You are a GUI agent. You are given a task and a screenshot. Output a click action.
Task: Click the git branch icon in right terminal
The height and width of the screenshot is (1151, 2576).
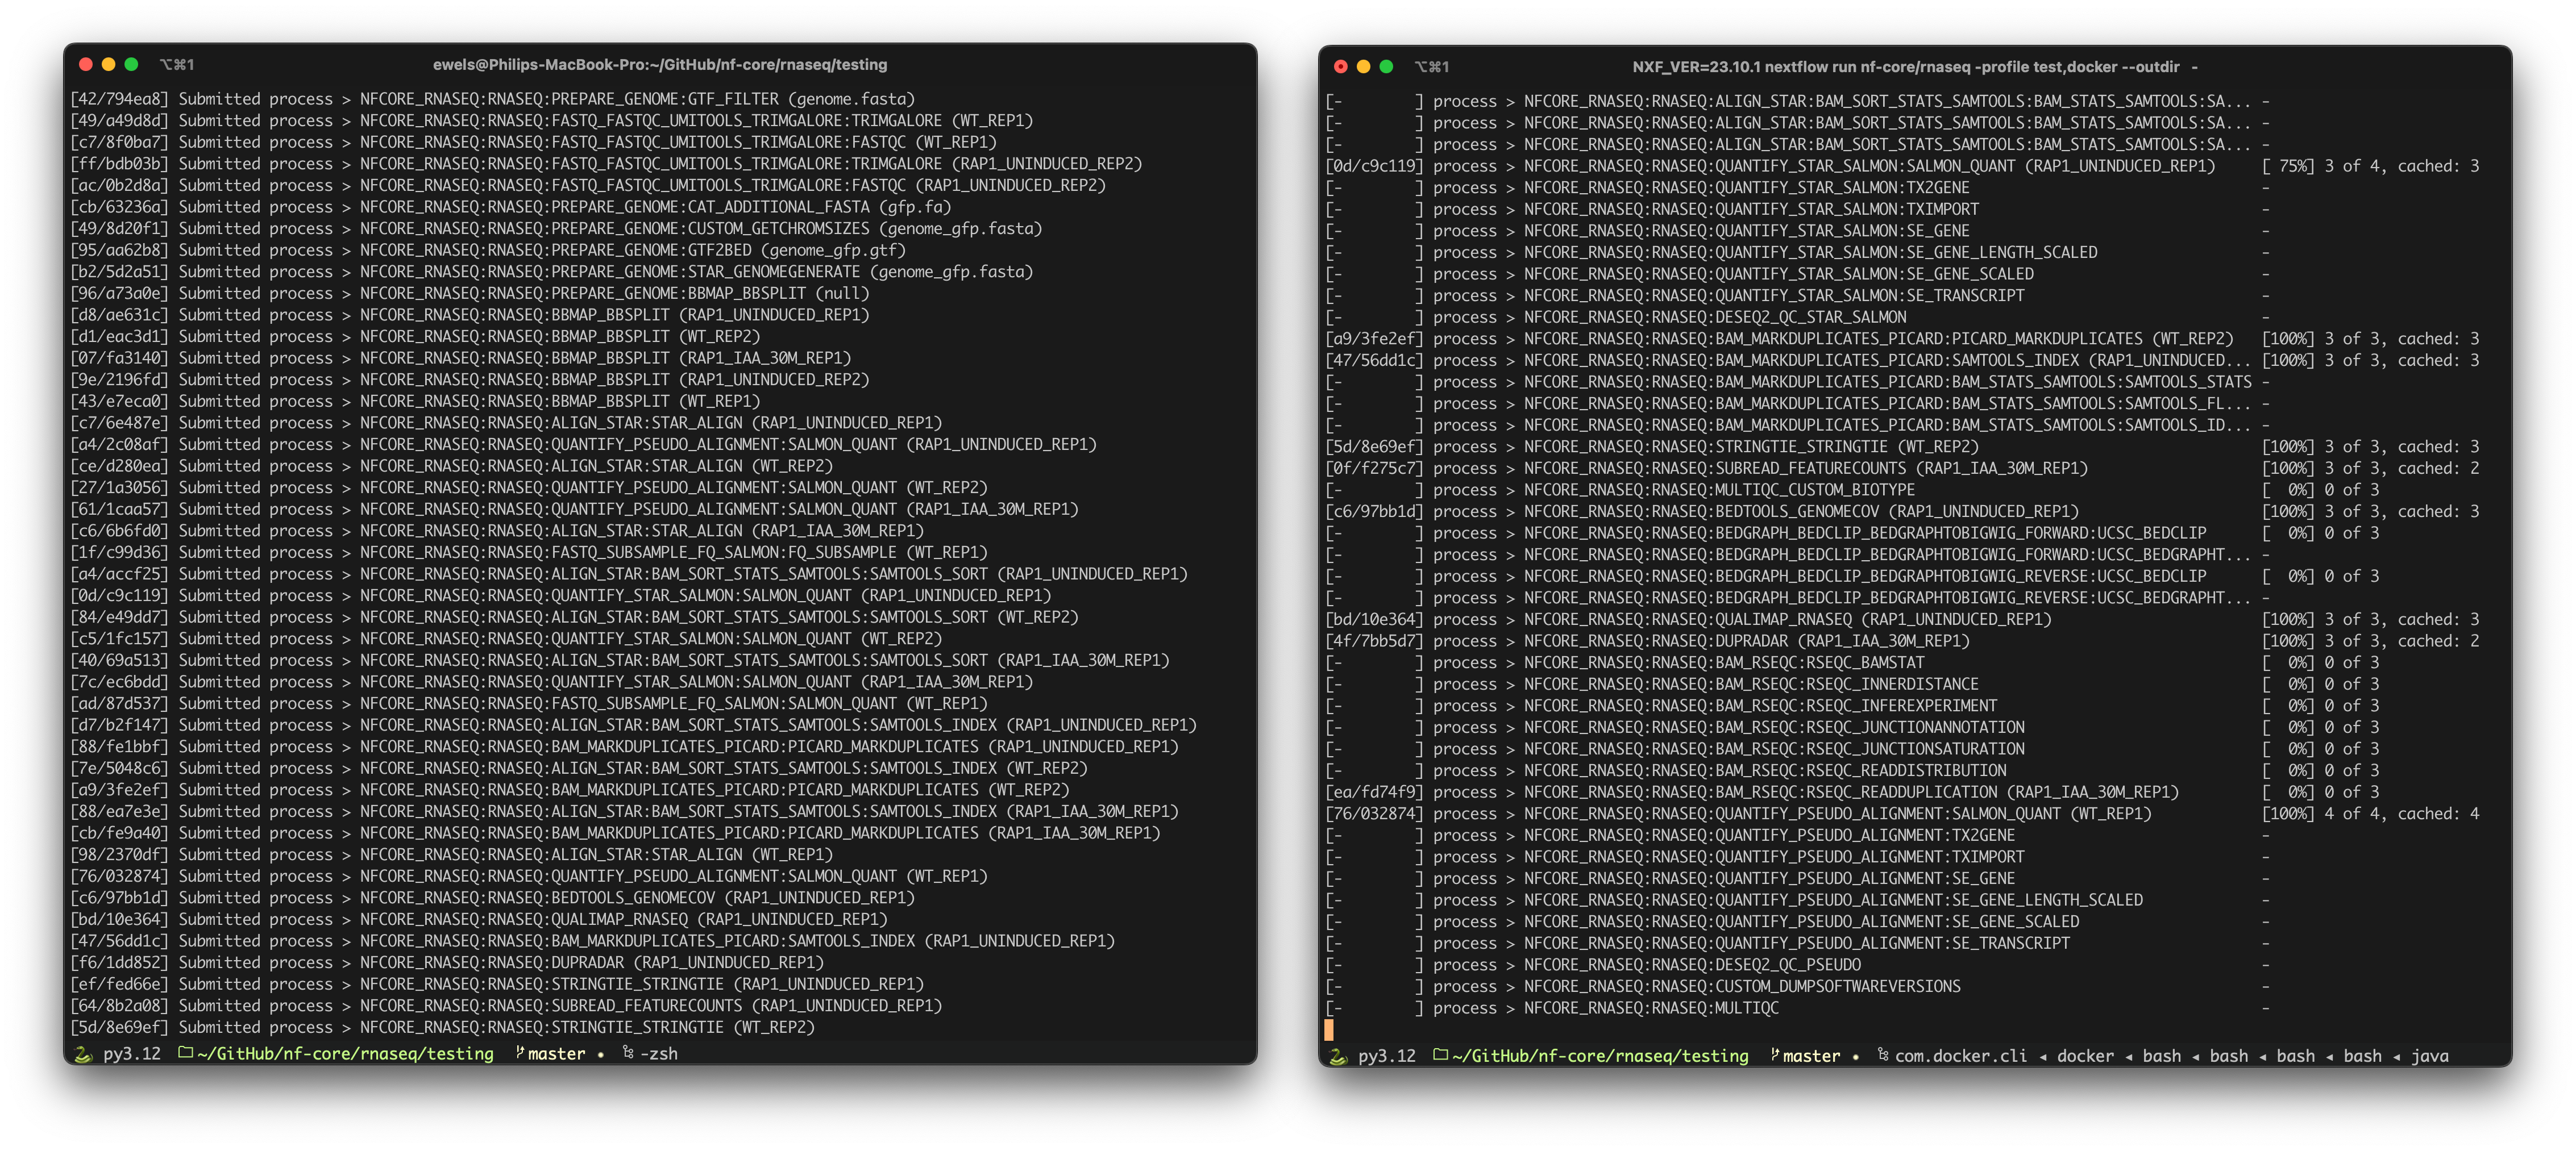pyautogui.click(x=1775, y=1056)
